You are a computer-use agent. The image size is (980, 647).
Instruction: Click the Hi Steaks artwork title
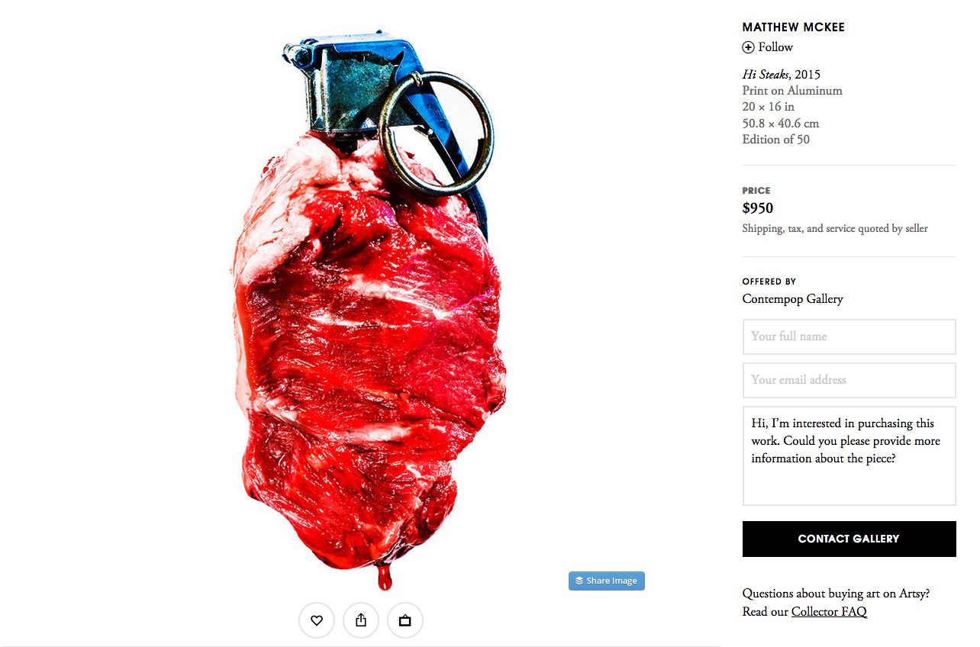click(766, 75)
